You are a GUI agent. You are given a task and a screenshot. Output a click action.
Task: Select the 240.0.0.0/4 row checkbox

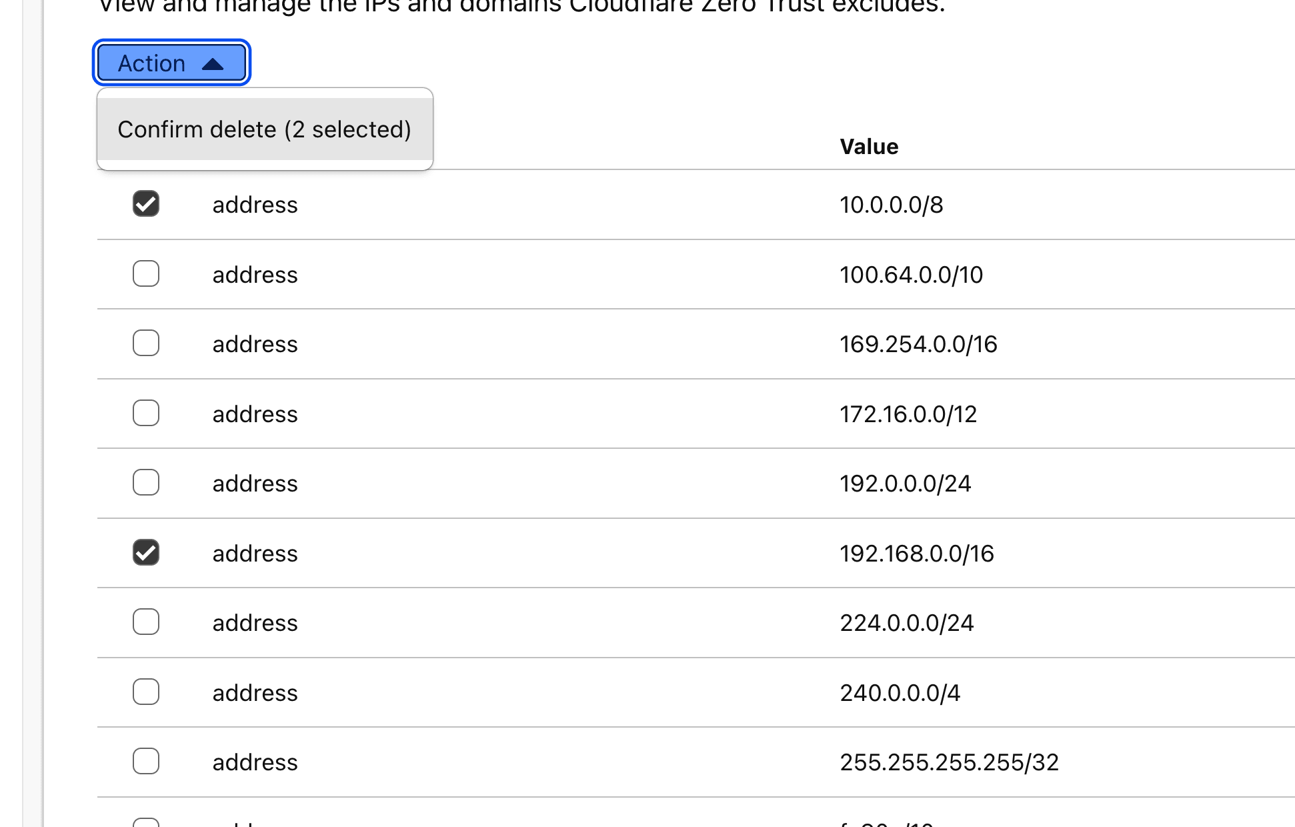point(146,692)
